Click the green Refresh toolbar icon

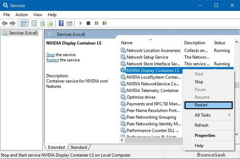tap(42, 23)
